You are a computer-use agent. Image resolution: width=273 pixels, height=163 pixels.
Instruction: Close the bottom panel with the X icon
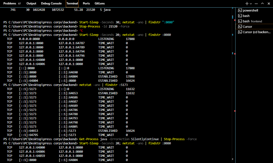click(269, 3)
